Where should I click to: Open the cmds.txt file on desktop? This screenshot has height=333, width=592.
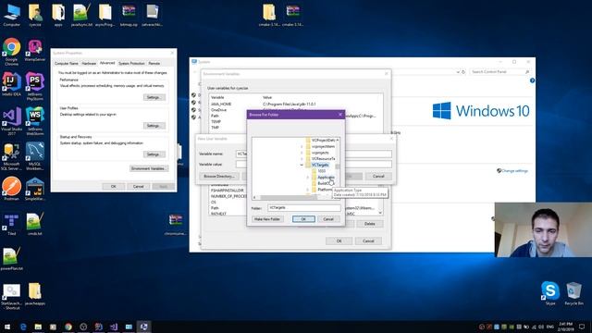[35, 224]
